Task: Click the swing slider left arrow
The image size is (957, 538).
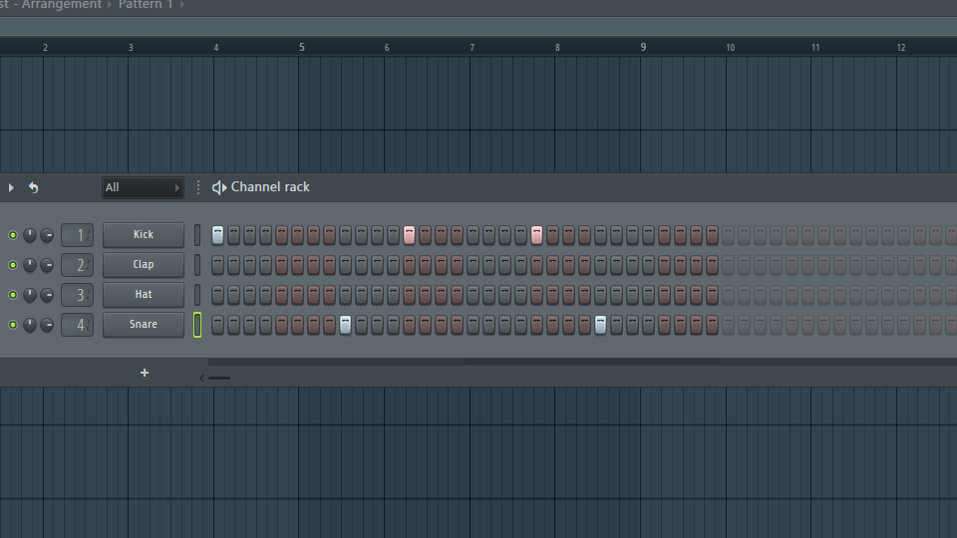Action: [x=202, y=379]
